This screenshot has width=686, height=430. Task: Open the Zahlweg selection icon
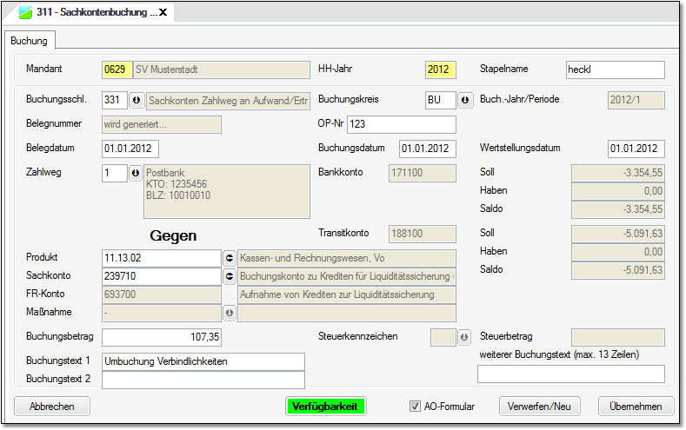point(137,174)
